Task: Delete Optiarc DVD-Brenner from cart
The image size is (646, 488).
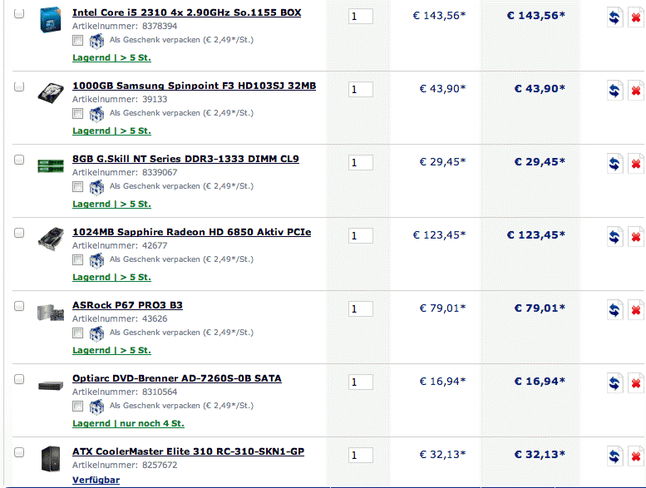Action: pos(636,383)
